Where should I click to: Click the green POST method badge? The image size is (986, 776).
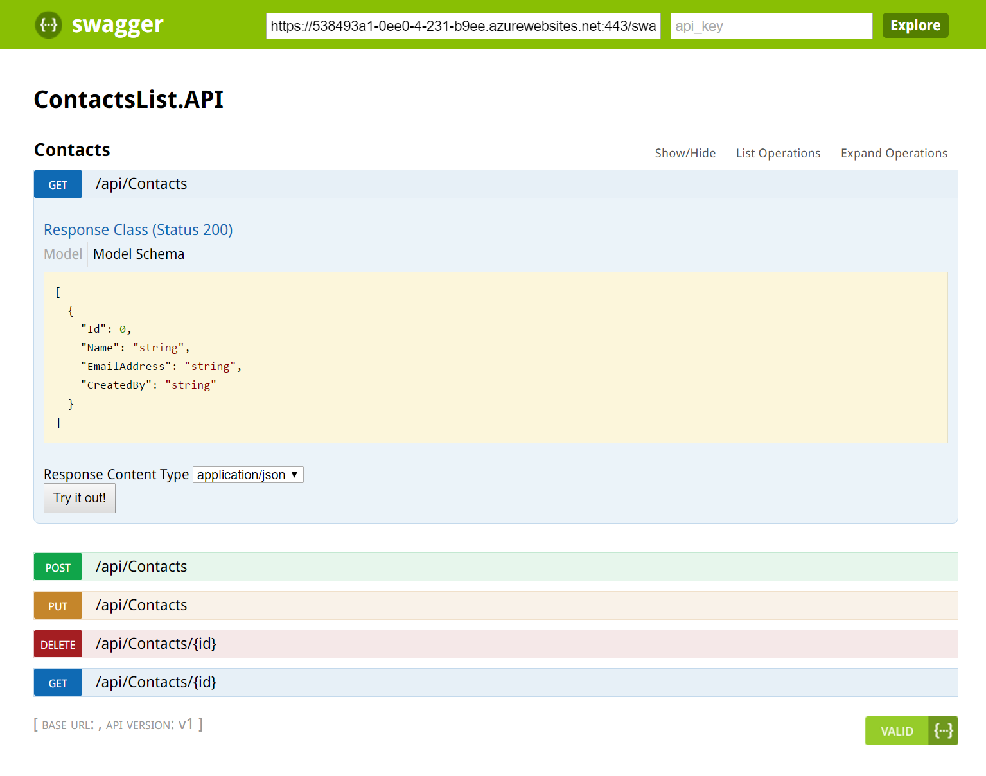tap(58, 567)
